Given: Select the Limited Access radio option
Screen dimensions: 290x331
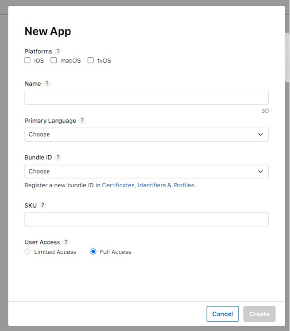Looking at the screenshot, I should pos(27,251).
